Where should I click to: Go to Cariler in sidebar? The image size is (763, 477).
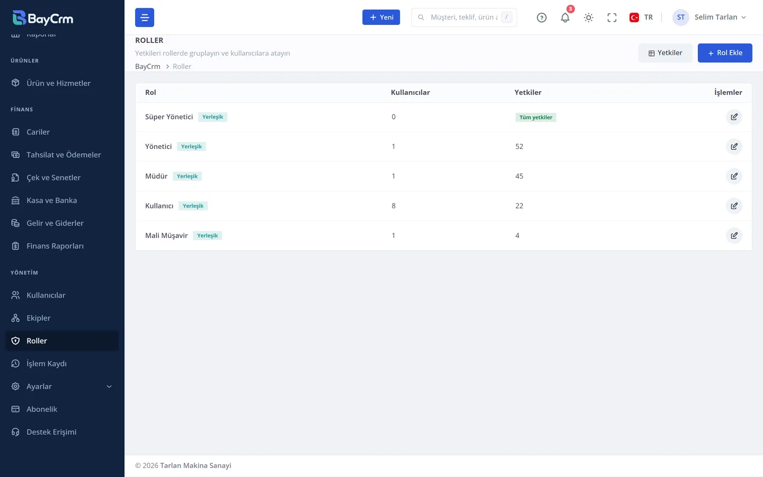(62, 132)
